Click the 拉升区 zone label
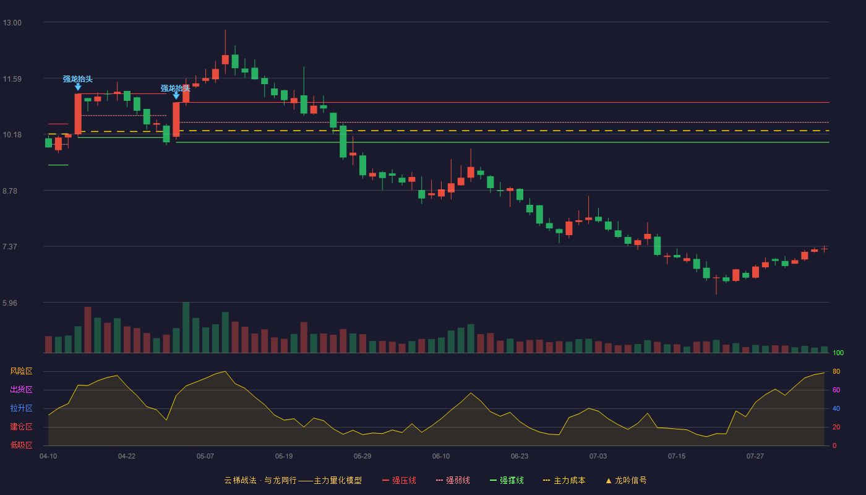866x495 pixels. pos(22,408)
